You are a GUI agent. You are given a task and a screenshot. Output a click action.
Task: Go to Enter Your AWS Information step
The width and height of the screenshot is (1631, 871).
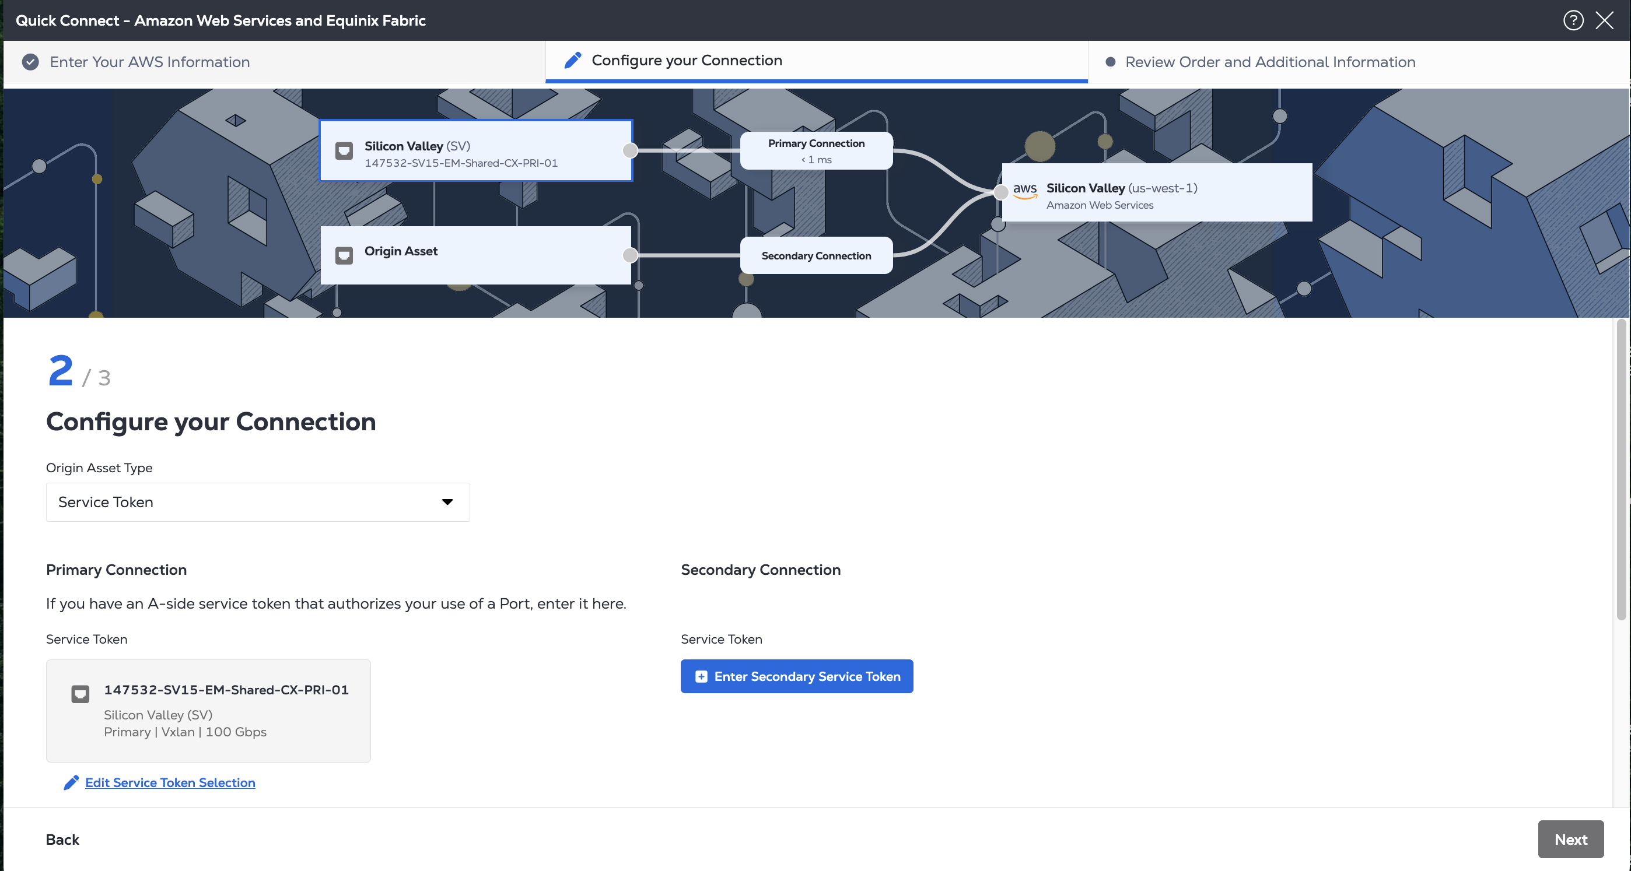point(274,62)
